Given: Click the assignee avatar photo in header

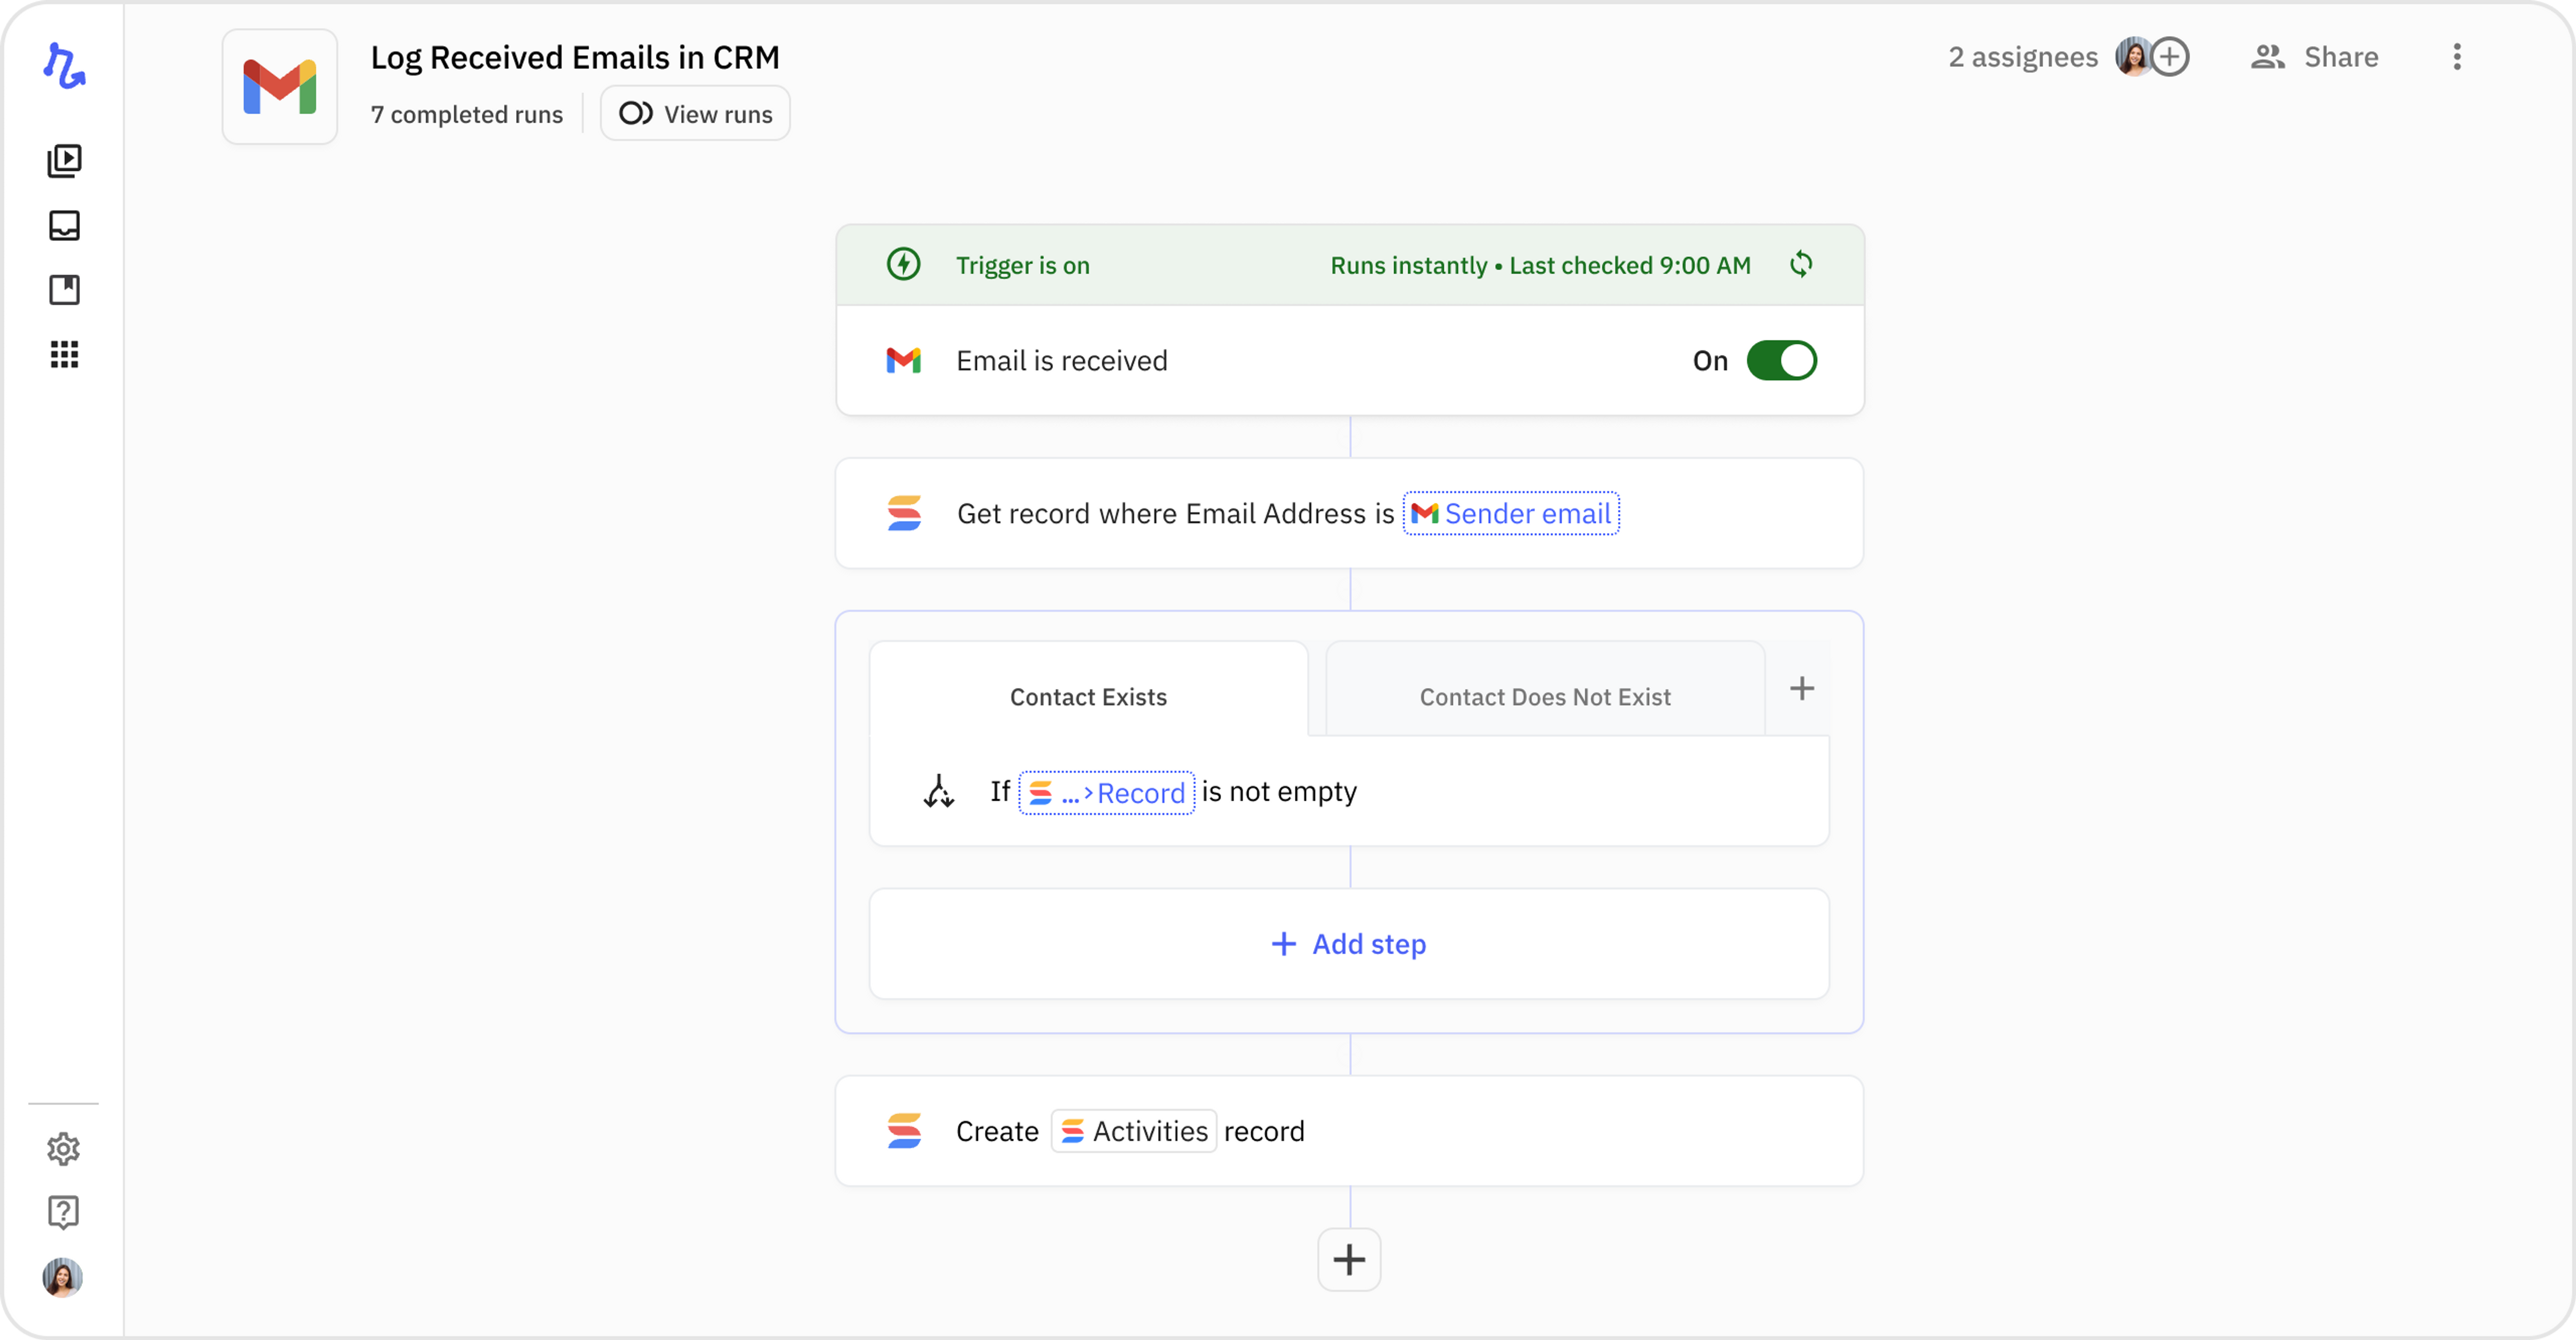Looking at the screenshot, I should [x=2133, y=57].
